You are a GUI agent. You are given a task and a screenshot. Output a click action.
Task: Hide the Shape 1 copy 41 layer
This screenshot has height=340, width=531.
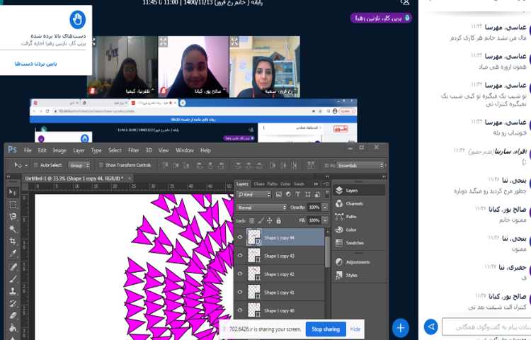point(240,292)
